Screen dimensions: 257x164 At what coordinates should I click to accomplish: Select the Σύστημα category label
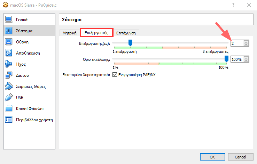[24, 31]
